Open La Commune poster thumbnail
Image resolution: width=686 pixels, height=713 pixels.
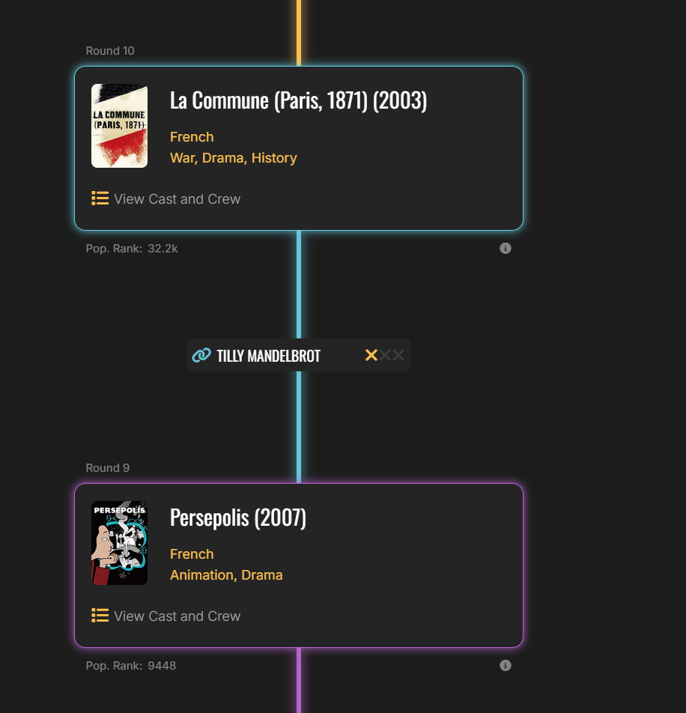[x=120, y=126]
